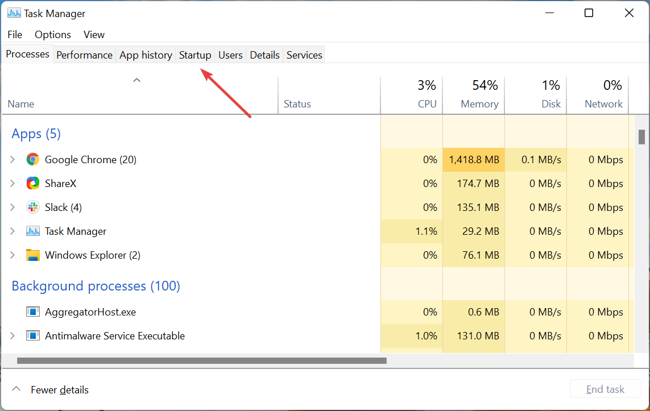The height and width of the screenshot is (411, 650).
Task: Select the Windows Explorer (2) row name
Action: point(93,255)
